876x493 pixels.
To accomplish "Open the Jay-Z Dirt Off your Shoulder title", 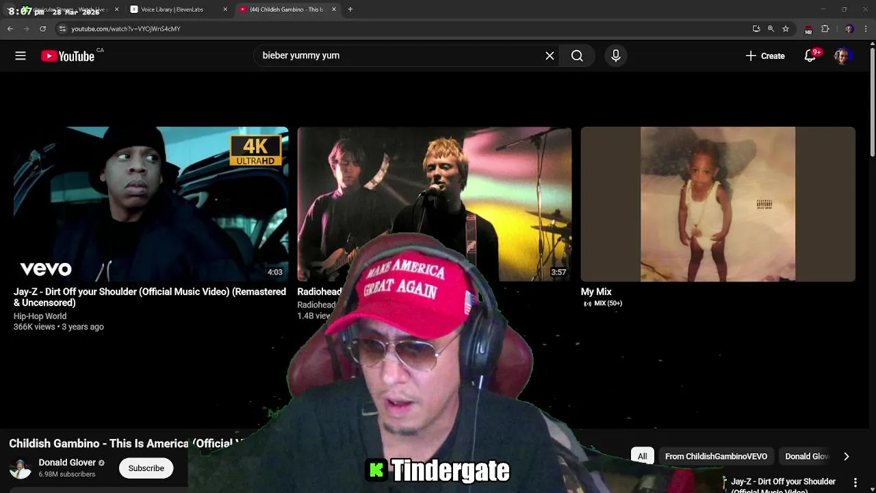I will coord(150,297).
